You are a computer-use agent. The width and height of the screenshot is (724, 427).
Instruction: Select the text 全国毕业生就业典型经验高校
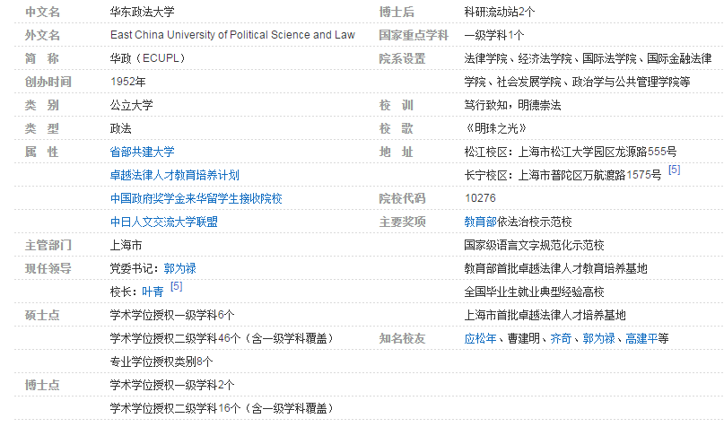point(534,292)
